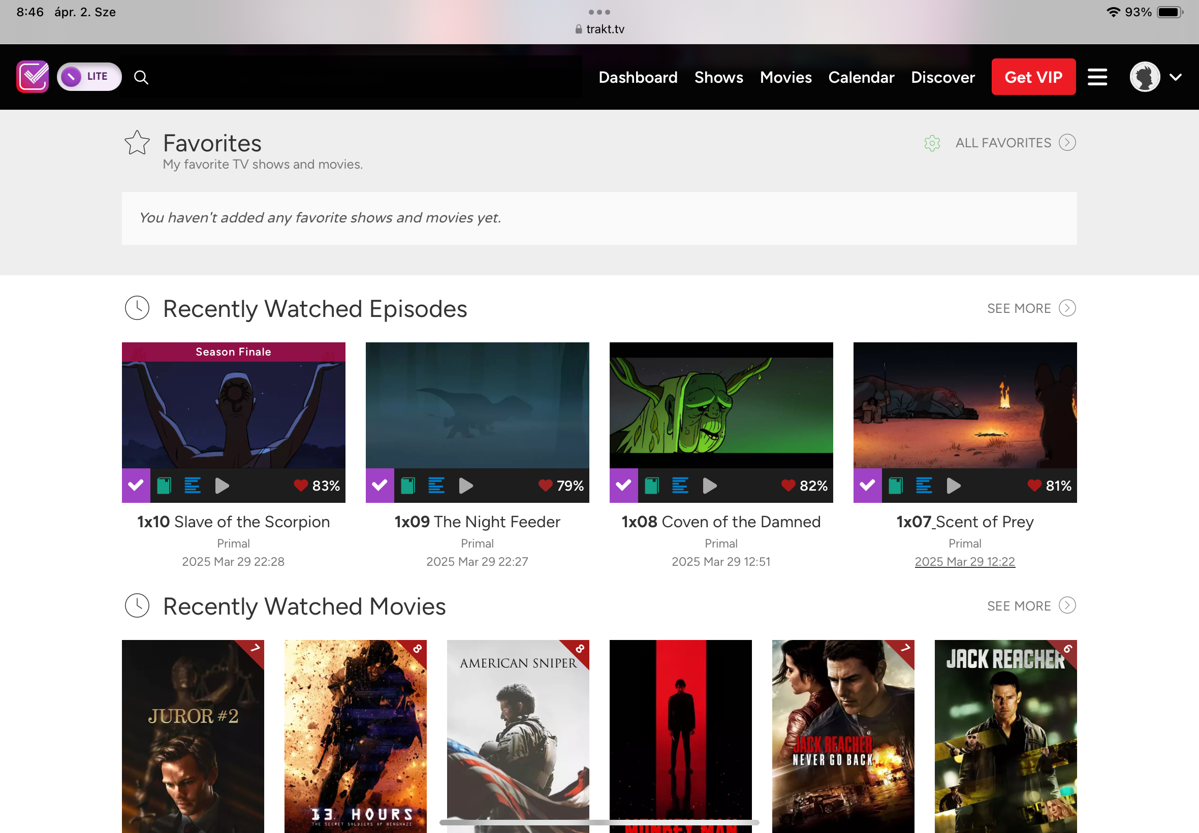The width and height of the screenshot is (1199, 833).
Task: Click play icon on Coven of the Damned
Action: coord(709,486)
